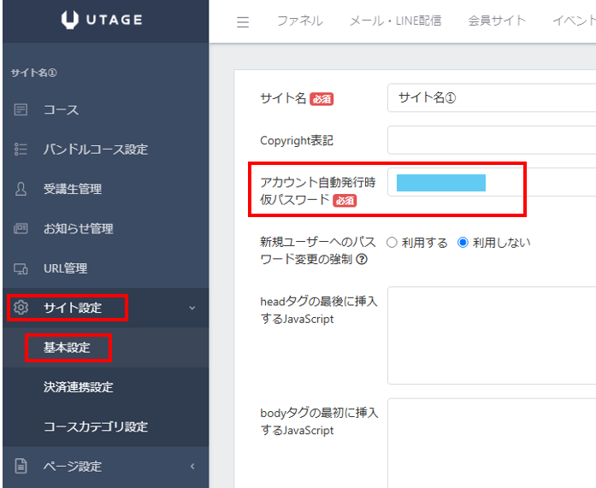Click the UTAGE logo icon
The height and width of the screenshot is (488, 596).
71,20
